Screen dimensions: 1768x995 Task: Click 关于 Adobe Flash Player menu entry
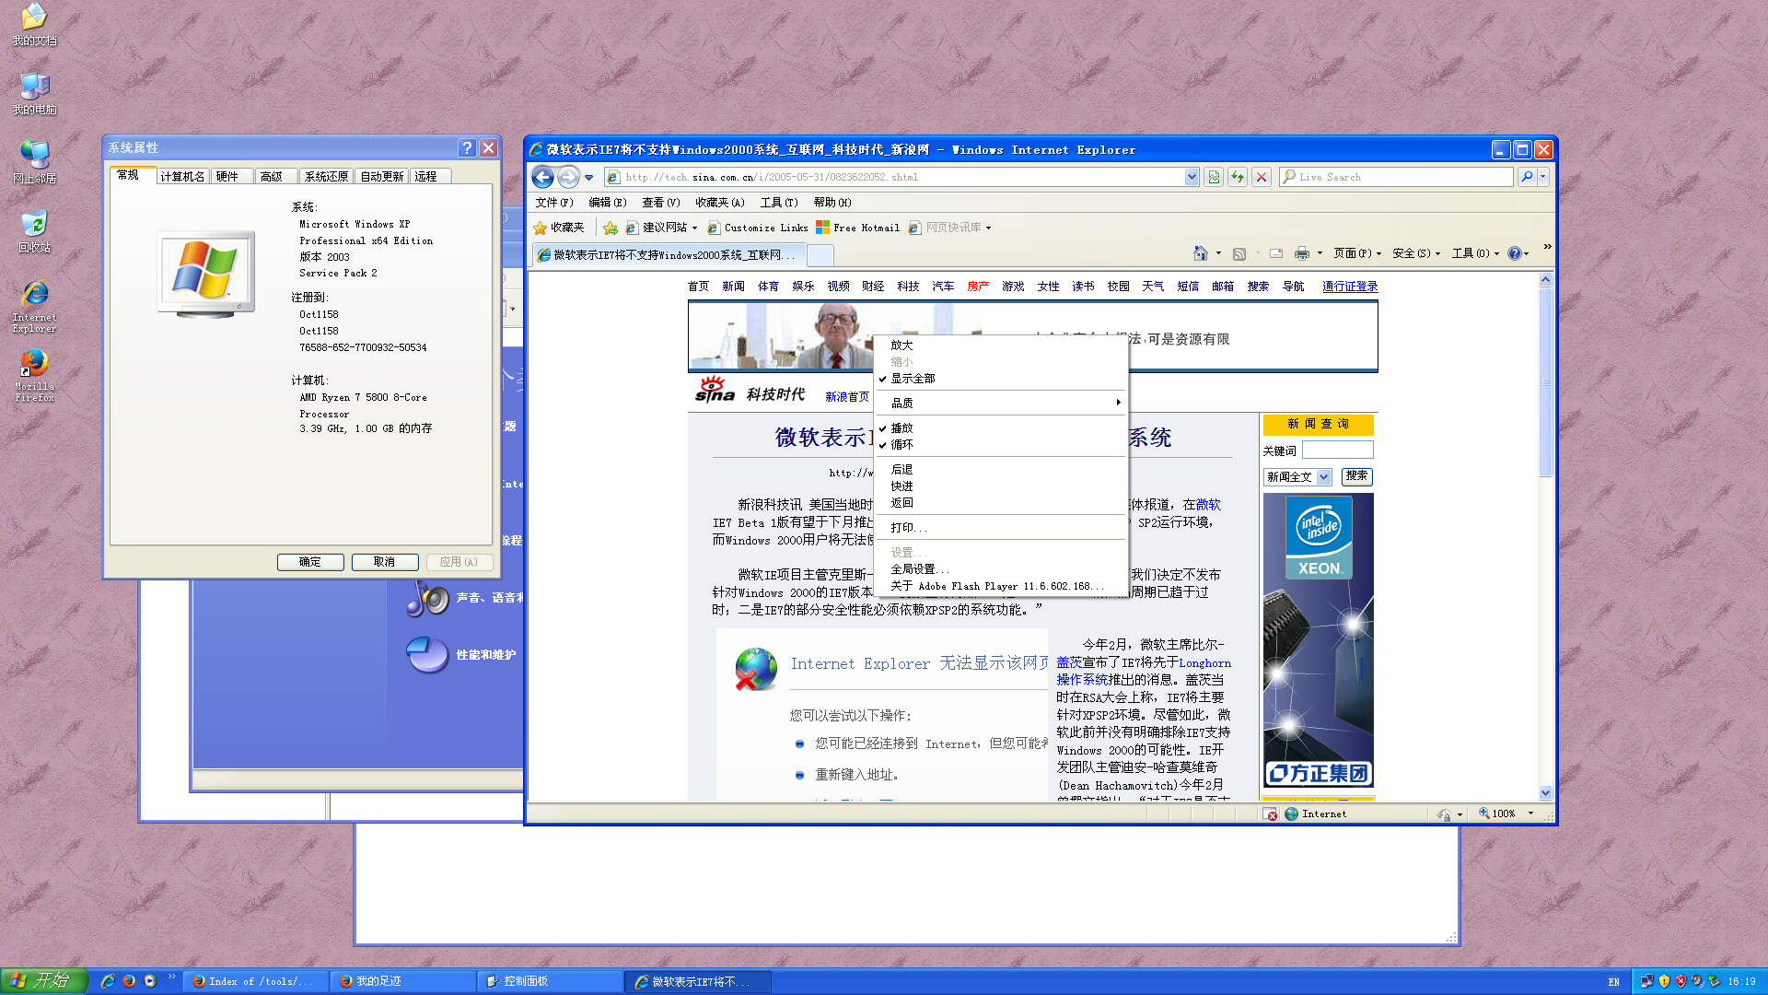click(1001, 586)
